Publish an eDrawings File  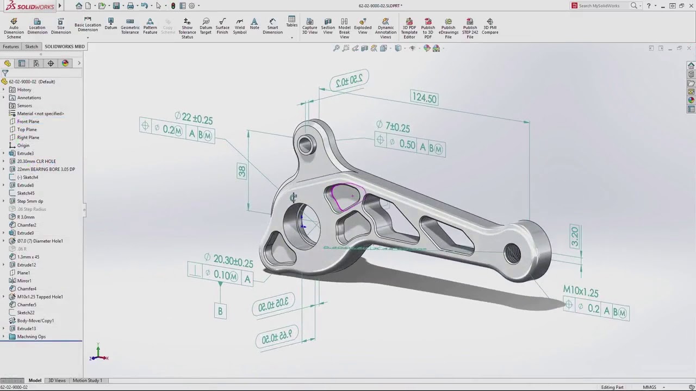click(x=449, y=28)
